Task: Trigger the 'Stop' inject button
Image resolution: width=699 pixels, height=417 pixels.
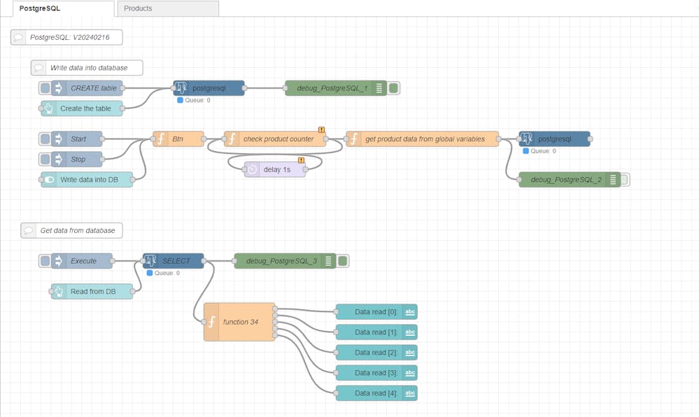Action: (x=45, y=160)
